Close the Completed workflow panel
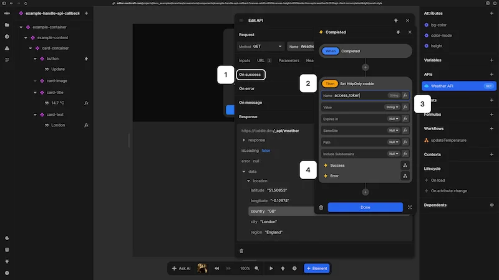499x280 pixels. [410, 32]
